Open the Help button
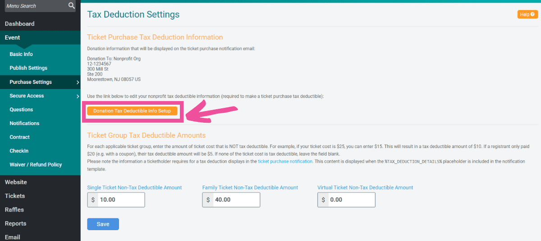This screenshot has width=541, height=241. [527, 14]
